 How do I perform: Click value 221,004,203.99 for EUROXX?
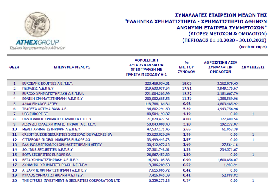coord(157,94)
